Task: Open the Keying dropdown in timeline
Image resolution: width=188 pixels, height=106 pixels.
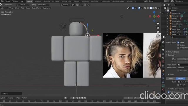Action: click(x=11, y=98)
